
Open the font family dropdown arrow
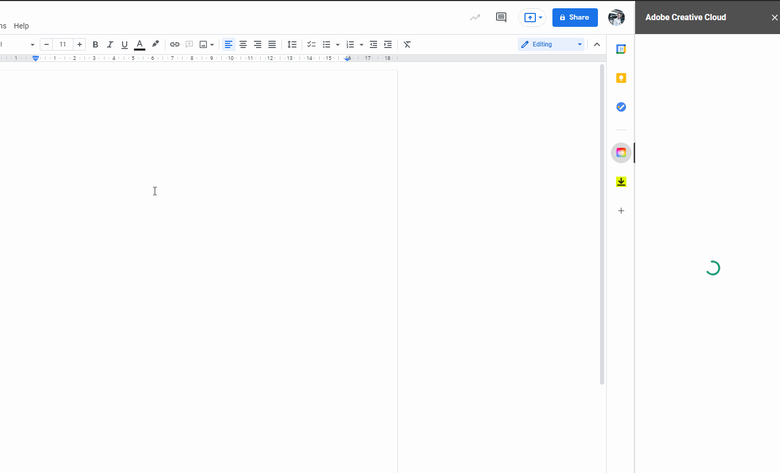click(32, 44)
